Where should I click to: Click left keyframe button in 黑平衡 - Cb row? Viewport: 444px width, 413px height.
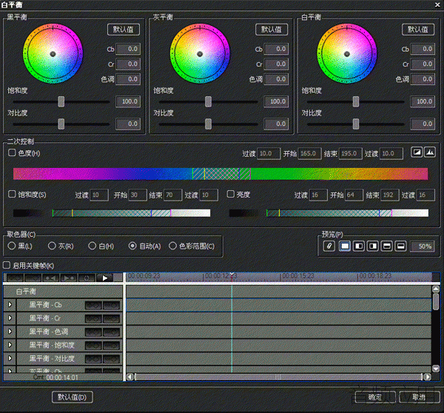pyautogui.click(x=93, y=305)
